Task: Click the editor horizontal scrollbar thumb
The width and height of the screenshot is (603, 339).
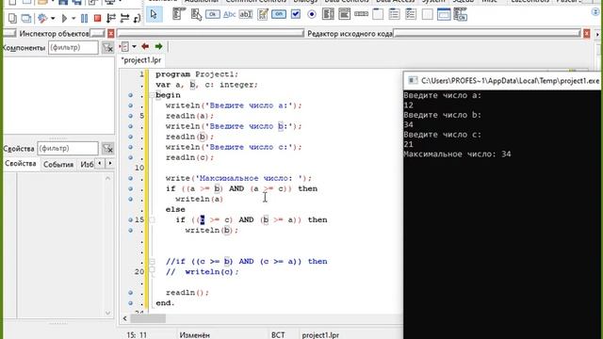Action: [x=148, y=318]
